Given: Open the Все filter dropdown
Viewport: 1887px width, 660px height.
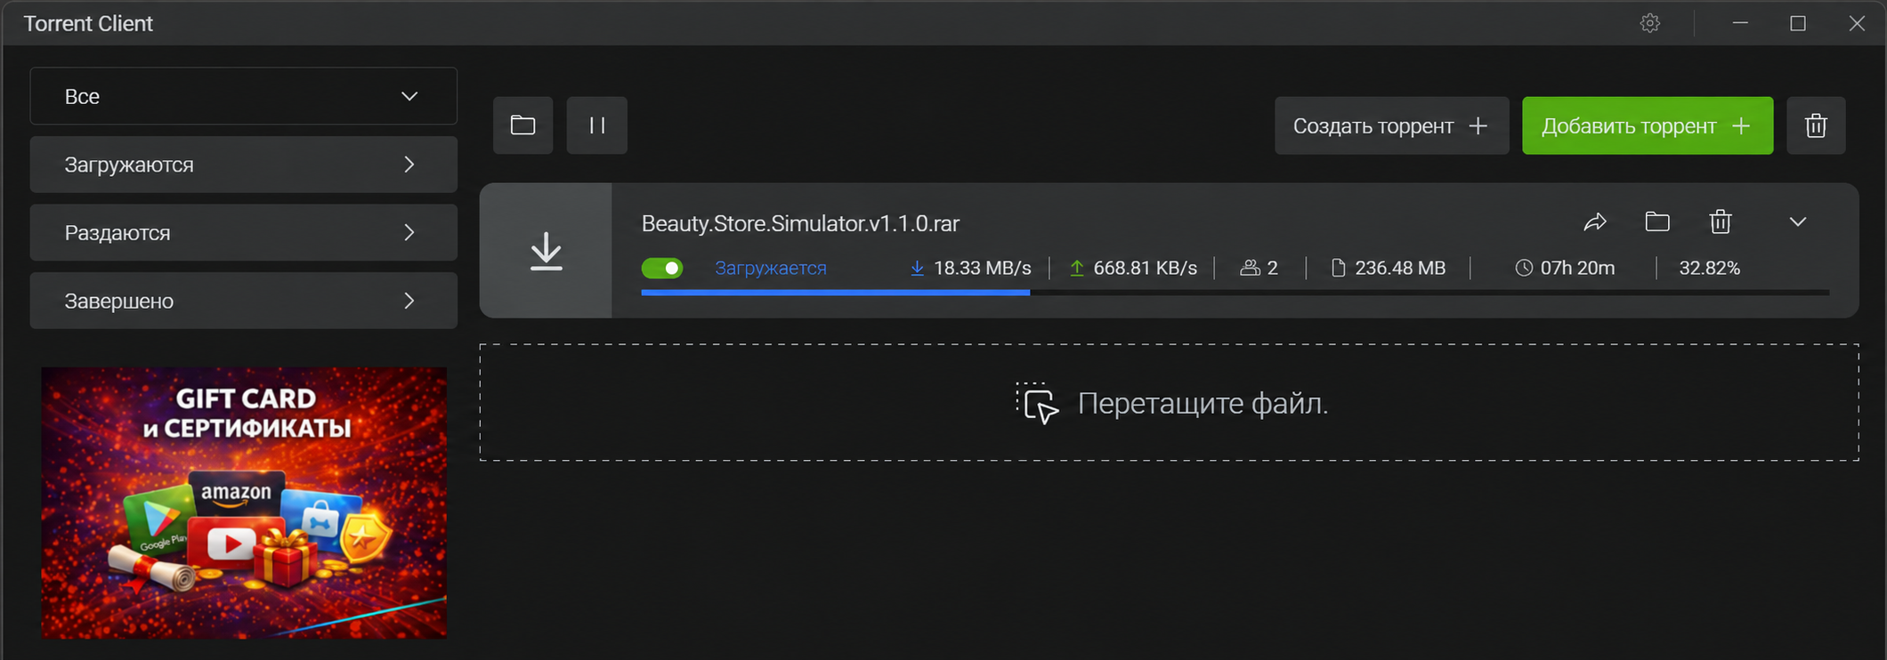Looking at the screenshot, I should tap(244, 96).
